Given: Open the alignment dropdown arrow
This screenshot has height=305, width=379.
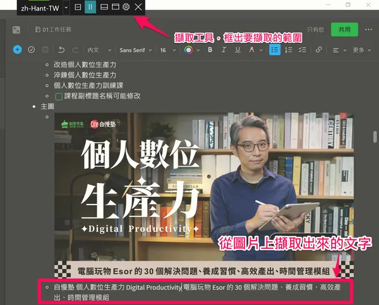Looking at the screenshot, I should 345,51.
